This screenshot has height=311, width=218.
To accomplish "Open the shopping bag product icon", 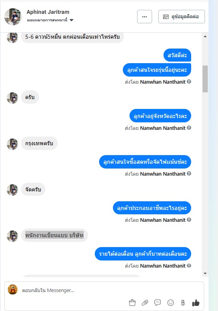I will [132, 303].
